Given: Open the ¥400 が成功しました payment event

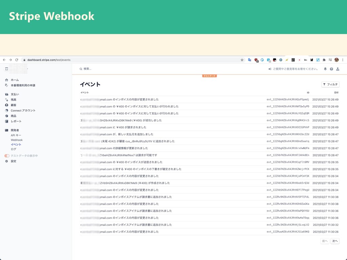Looking at the screenshot, I should click(x=209, y=121).
